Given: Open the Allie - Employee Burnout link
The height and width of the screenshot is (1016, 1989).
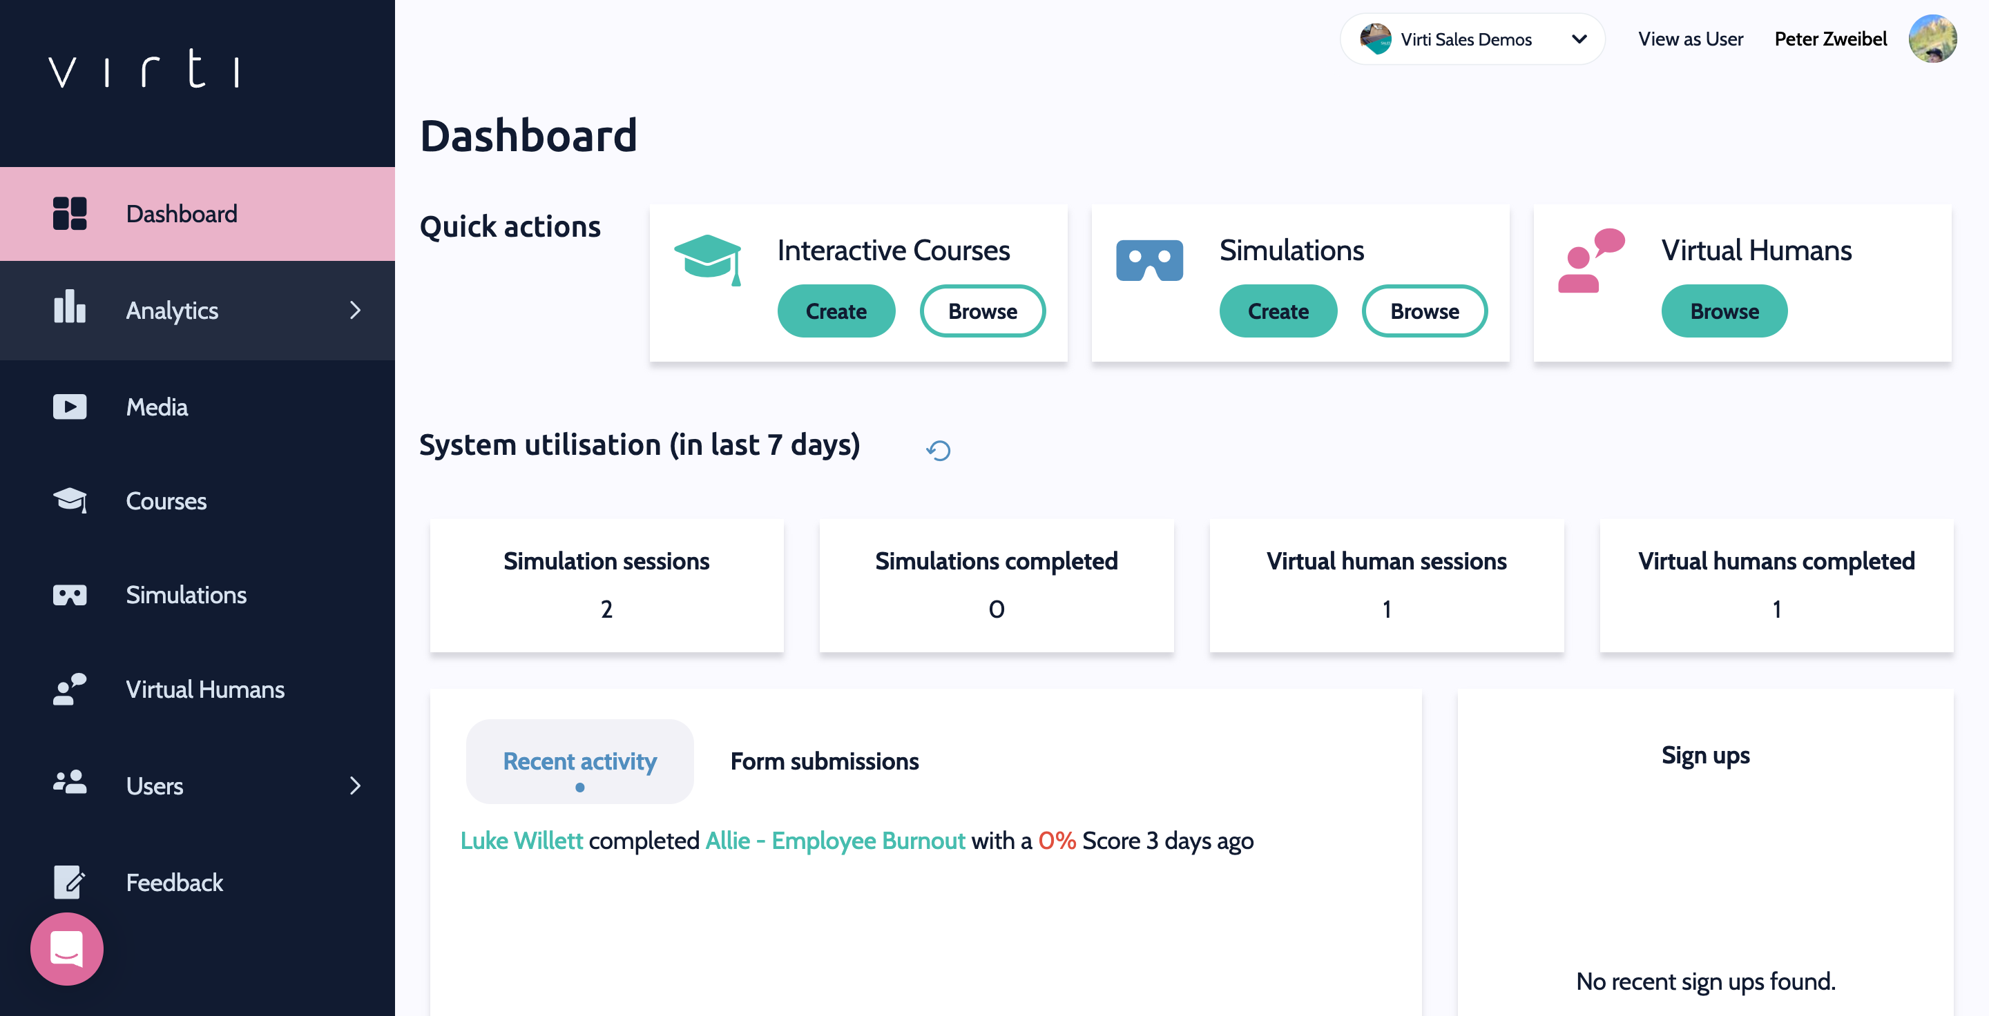Looking at the screenshot, I should coord(835,840).
